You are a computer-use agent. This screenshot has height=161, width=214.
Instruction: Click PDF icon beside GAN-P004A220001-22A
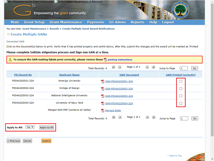click(103, 81)
